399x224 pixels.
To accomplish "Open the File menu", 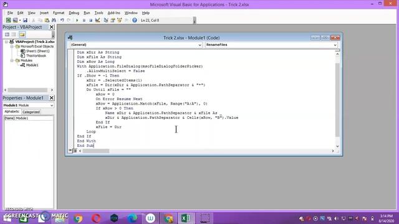I will coord(10,12).
